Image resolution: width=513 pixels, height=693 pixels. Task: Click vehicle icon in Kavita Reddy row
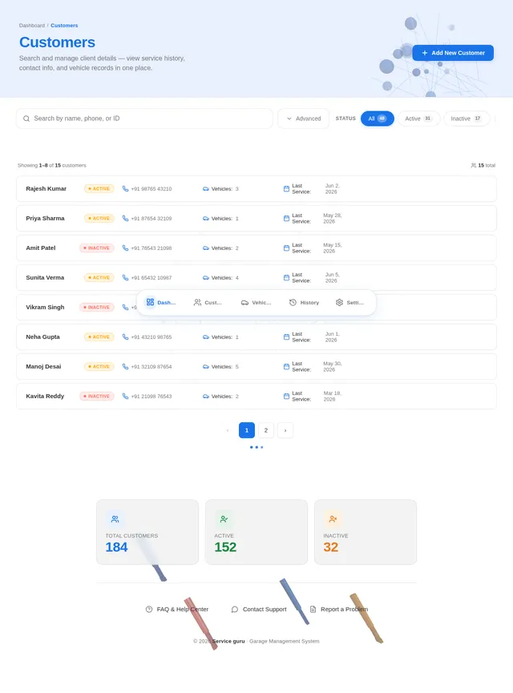[x=206, y=396]
